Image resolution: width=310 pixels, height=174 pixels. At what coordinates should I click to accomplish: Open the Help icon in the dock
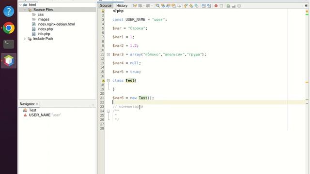pos(9,11)
